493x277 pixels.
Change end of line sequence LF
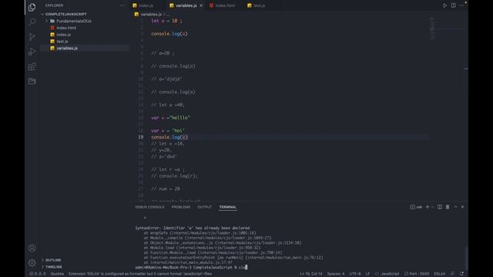tap(367, 274)
